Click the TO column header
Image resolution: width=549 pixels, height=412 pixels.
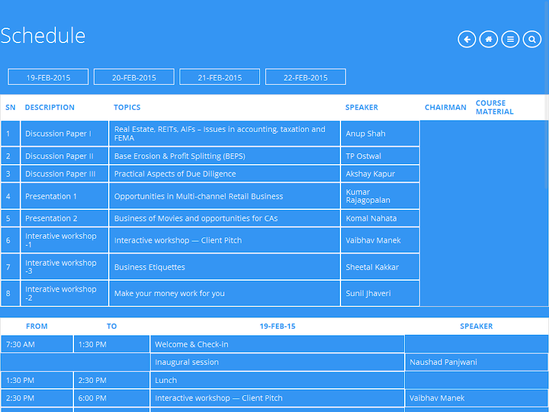[x=112, y=326]
